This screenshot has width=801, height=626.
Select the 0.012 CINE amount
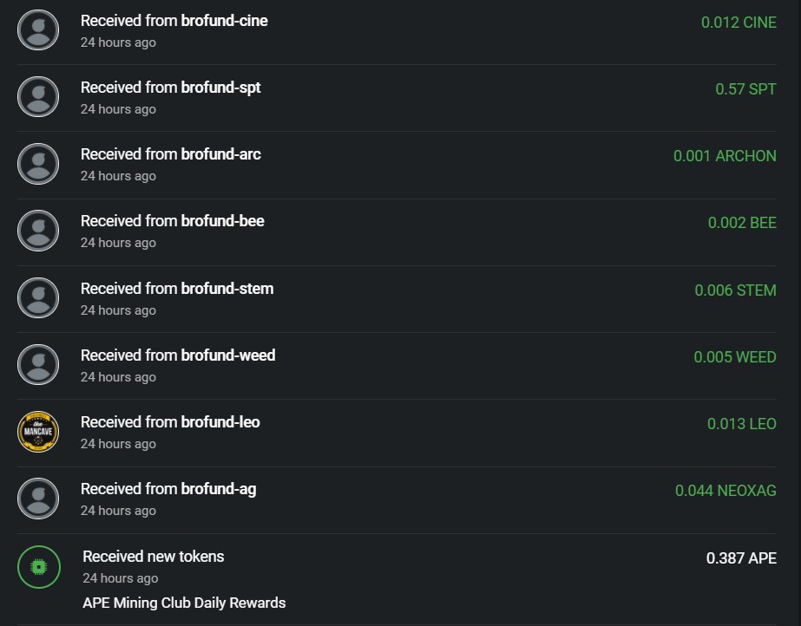click(x=739, y=23)
